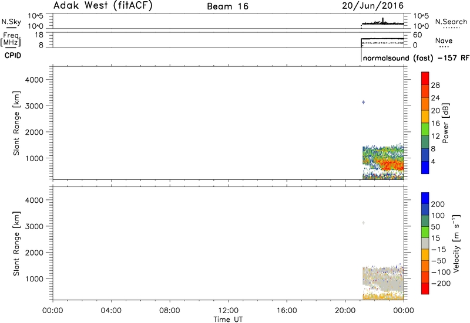Click the "N.Sky" legend label
Viewport: 470px width, 323px height.
[x=11, y=22]
